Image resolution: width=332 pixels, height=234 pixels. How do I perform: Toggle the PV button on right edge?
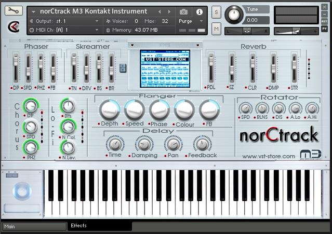pos(324,29)
